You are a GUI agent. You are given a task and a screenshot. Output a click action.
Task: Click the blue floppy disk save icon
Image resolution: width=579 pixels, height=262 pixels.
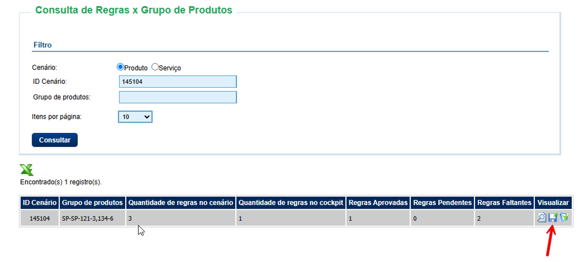point(553,217)
